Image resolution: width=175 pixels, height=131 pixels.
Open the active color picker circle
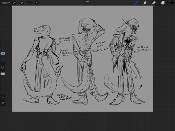pos(172,3)
